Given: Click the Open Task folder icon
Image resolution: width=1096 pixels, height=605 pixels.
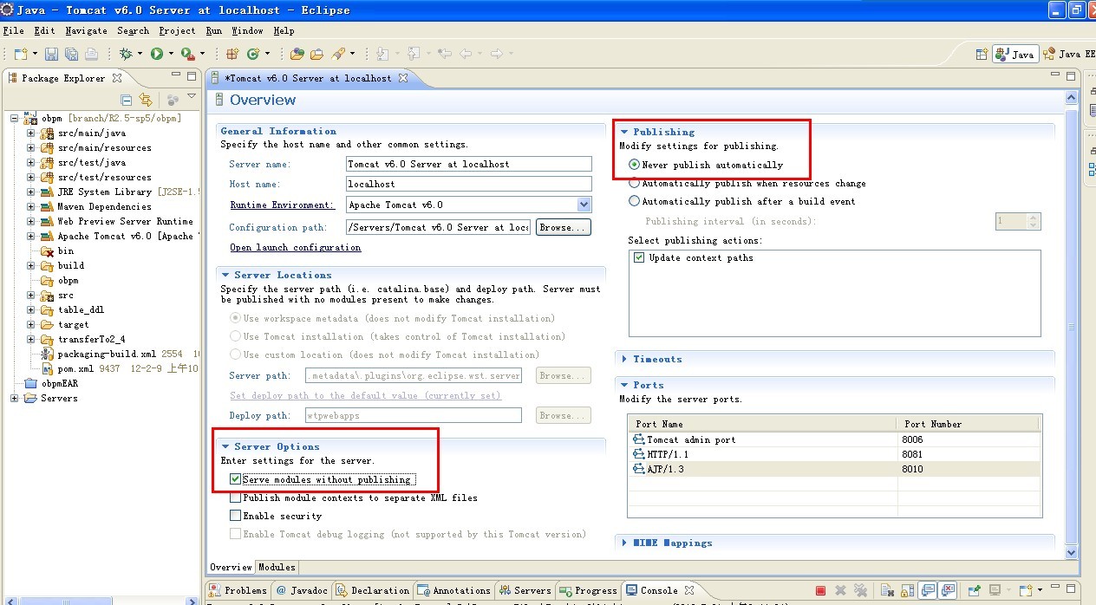Looking at the screenshot, I should point(317,54).
